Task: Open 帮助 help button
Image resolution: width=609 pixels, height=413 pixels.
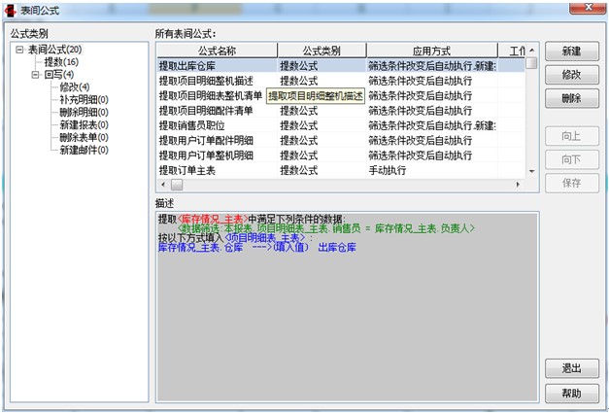Action: coord(571,394)
